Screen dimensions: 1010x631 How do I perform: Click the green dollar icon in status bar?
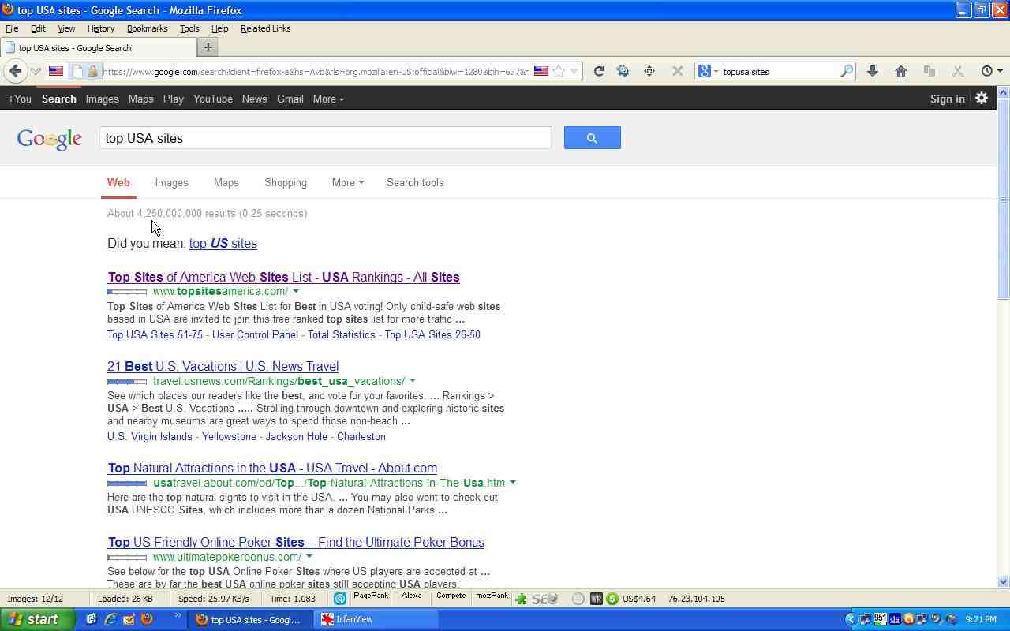click(612, 599)
